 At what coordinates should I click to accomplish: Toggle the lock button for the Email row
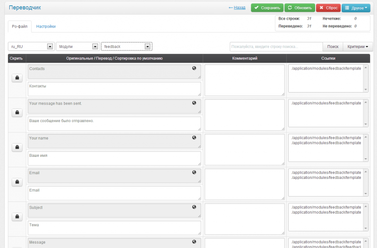tap(17, 182)
